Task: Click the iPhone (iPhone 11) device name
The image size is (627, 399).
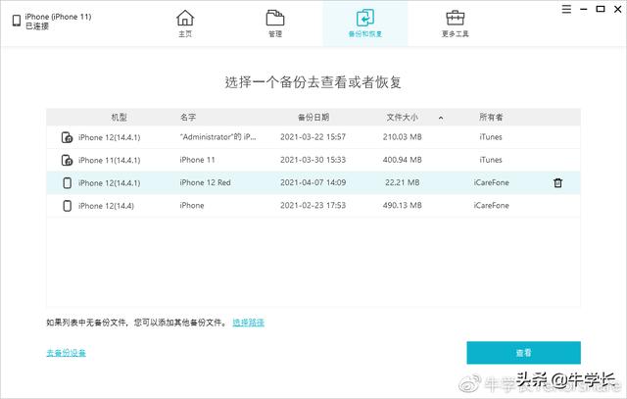Action: (x=58, y=17)
